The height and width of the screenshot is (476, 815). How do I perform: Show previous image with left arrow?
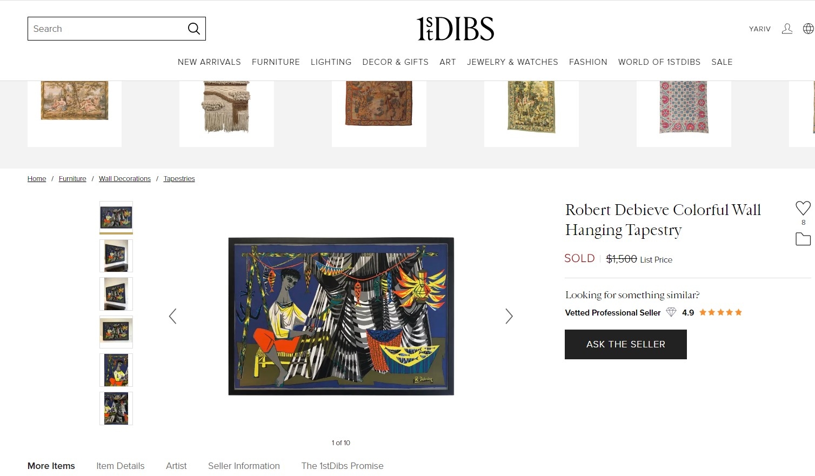(173, 316)
